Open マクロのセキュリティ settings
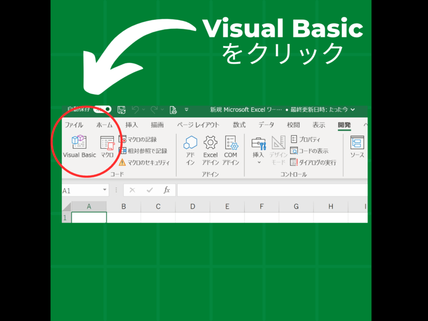Image resolution: width=428 pixels, height=321 pixels. point(144,162)
